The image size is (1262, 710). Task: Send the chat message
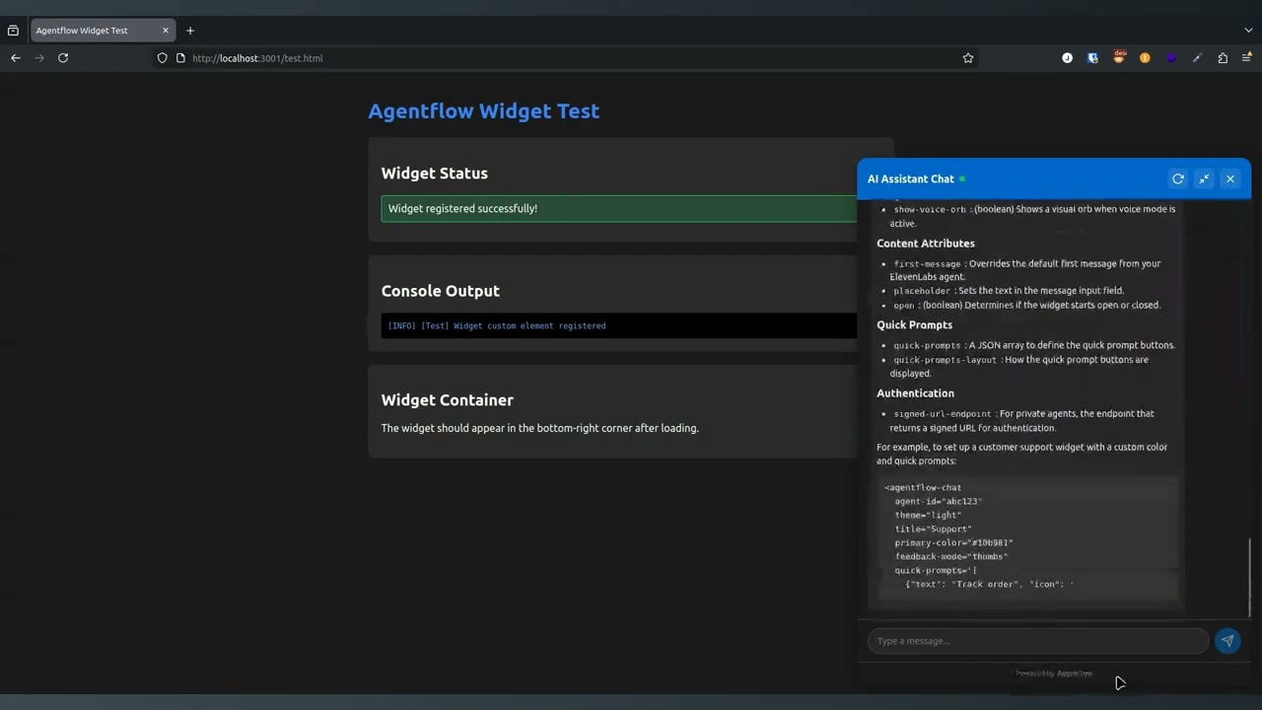[x=1227, y=641]
